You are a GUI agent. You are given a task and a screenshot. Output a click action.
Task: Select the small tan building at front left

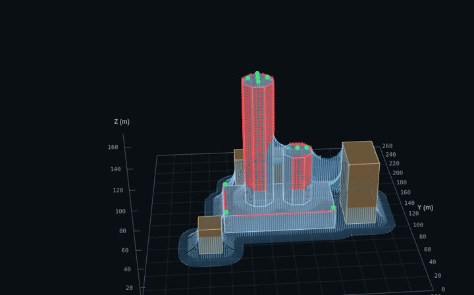[210, 234]
